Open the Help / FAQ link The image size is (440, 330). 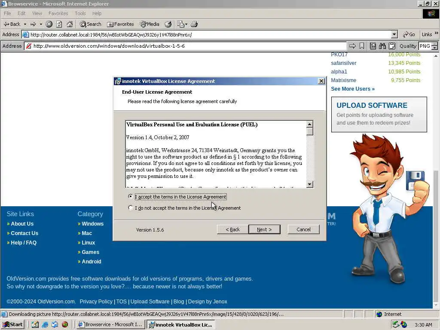[24, 243]
